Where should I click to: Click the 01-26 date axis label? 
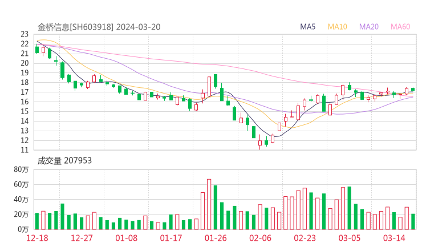tap(216, 238)
